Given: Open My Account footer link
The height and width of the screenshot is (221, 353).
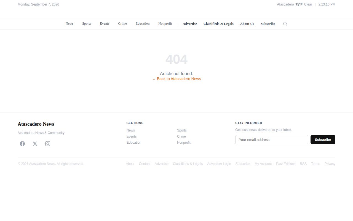Looking at the screenshot, I should click(x=263, y=164).
